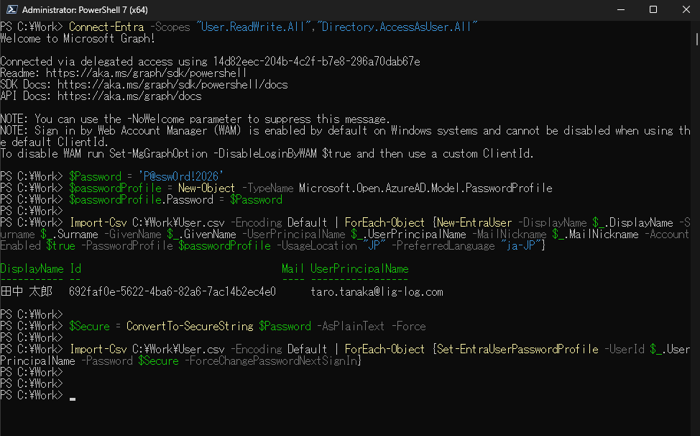
Task: Click the Administrator: PowerShell 7 title text
Action: click(86, 10)
